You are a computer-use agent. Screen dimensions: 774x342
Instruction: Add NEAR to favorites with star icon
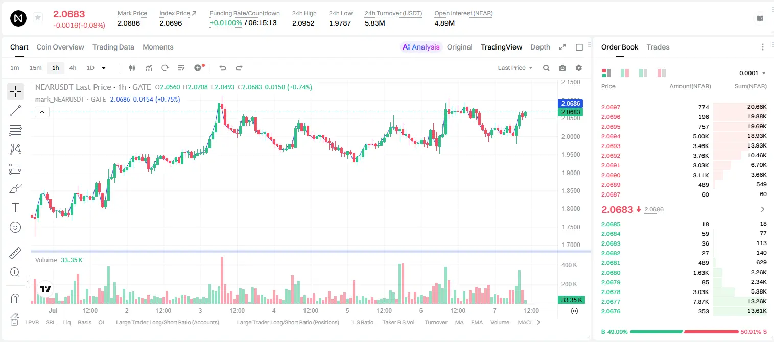pyautogui.click(x=38, y=18)
